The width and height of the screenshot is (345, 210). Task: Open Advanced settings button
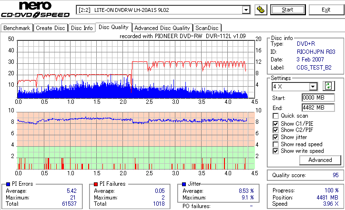[x=320, y=160]
